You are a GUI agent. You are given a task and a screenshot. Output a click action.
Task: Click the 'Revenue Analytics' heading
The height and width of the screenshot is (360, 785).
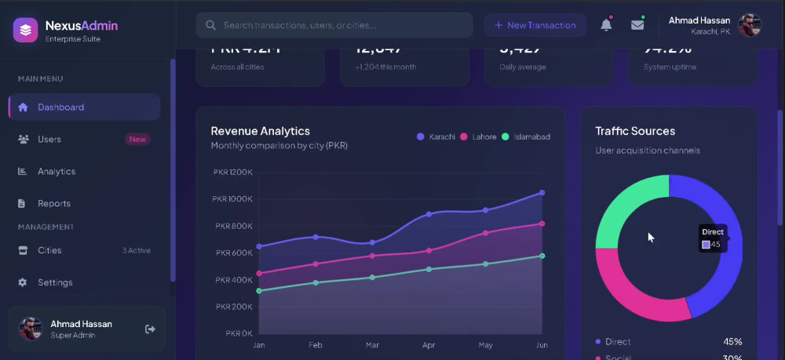[x=261, y=131]
